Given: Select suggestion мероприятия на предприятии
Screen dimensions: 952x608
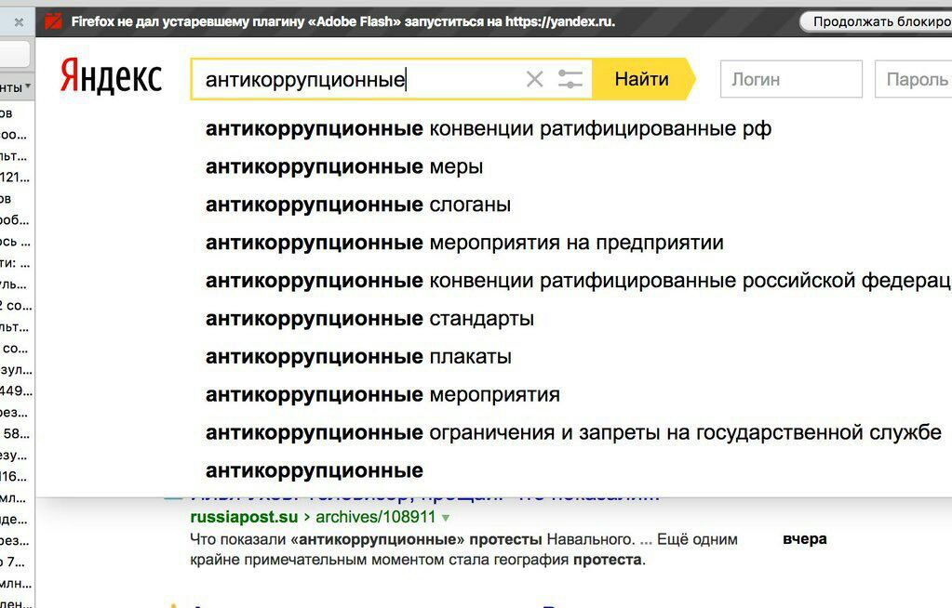Looking at the screenshot, I should [x=464, y=243].
